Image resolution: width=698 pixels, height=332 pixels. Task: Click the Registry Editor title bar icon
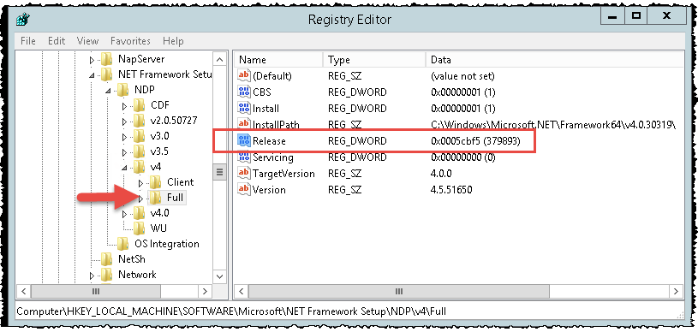pos(23,20)
